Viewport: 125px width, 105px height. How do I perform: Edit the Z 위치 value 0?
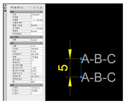[x=37, y=93]
